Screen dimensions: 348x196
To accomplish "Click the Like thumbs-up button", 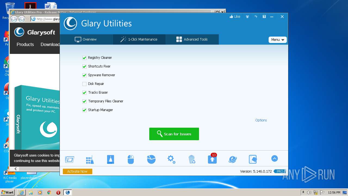I will click(235, 17).
